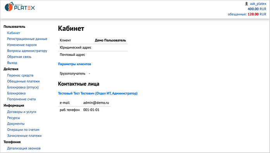The image size is (270, 153).
Task: Open Вопросы администратору
Action: coord(27,51)
